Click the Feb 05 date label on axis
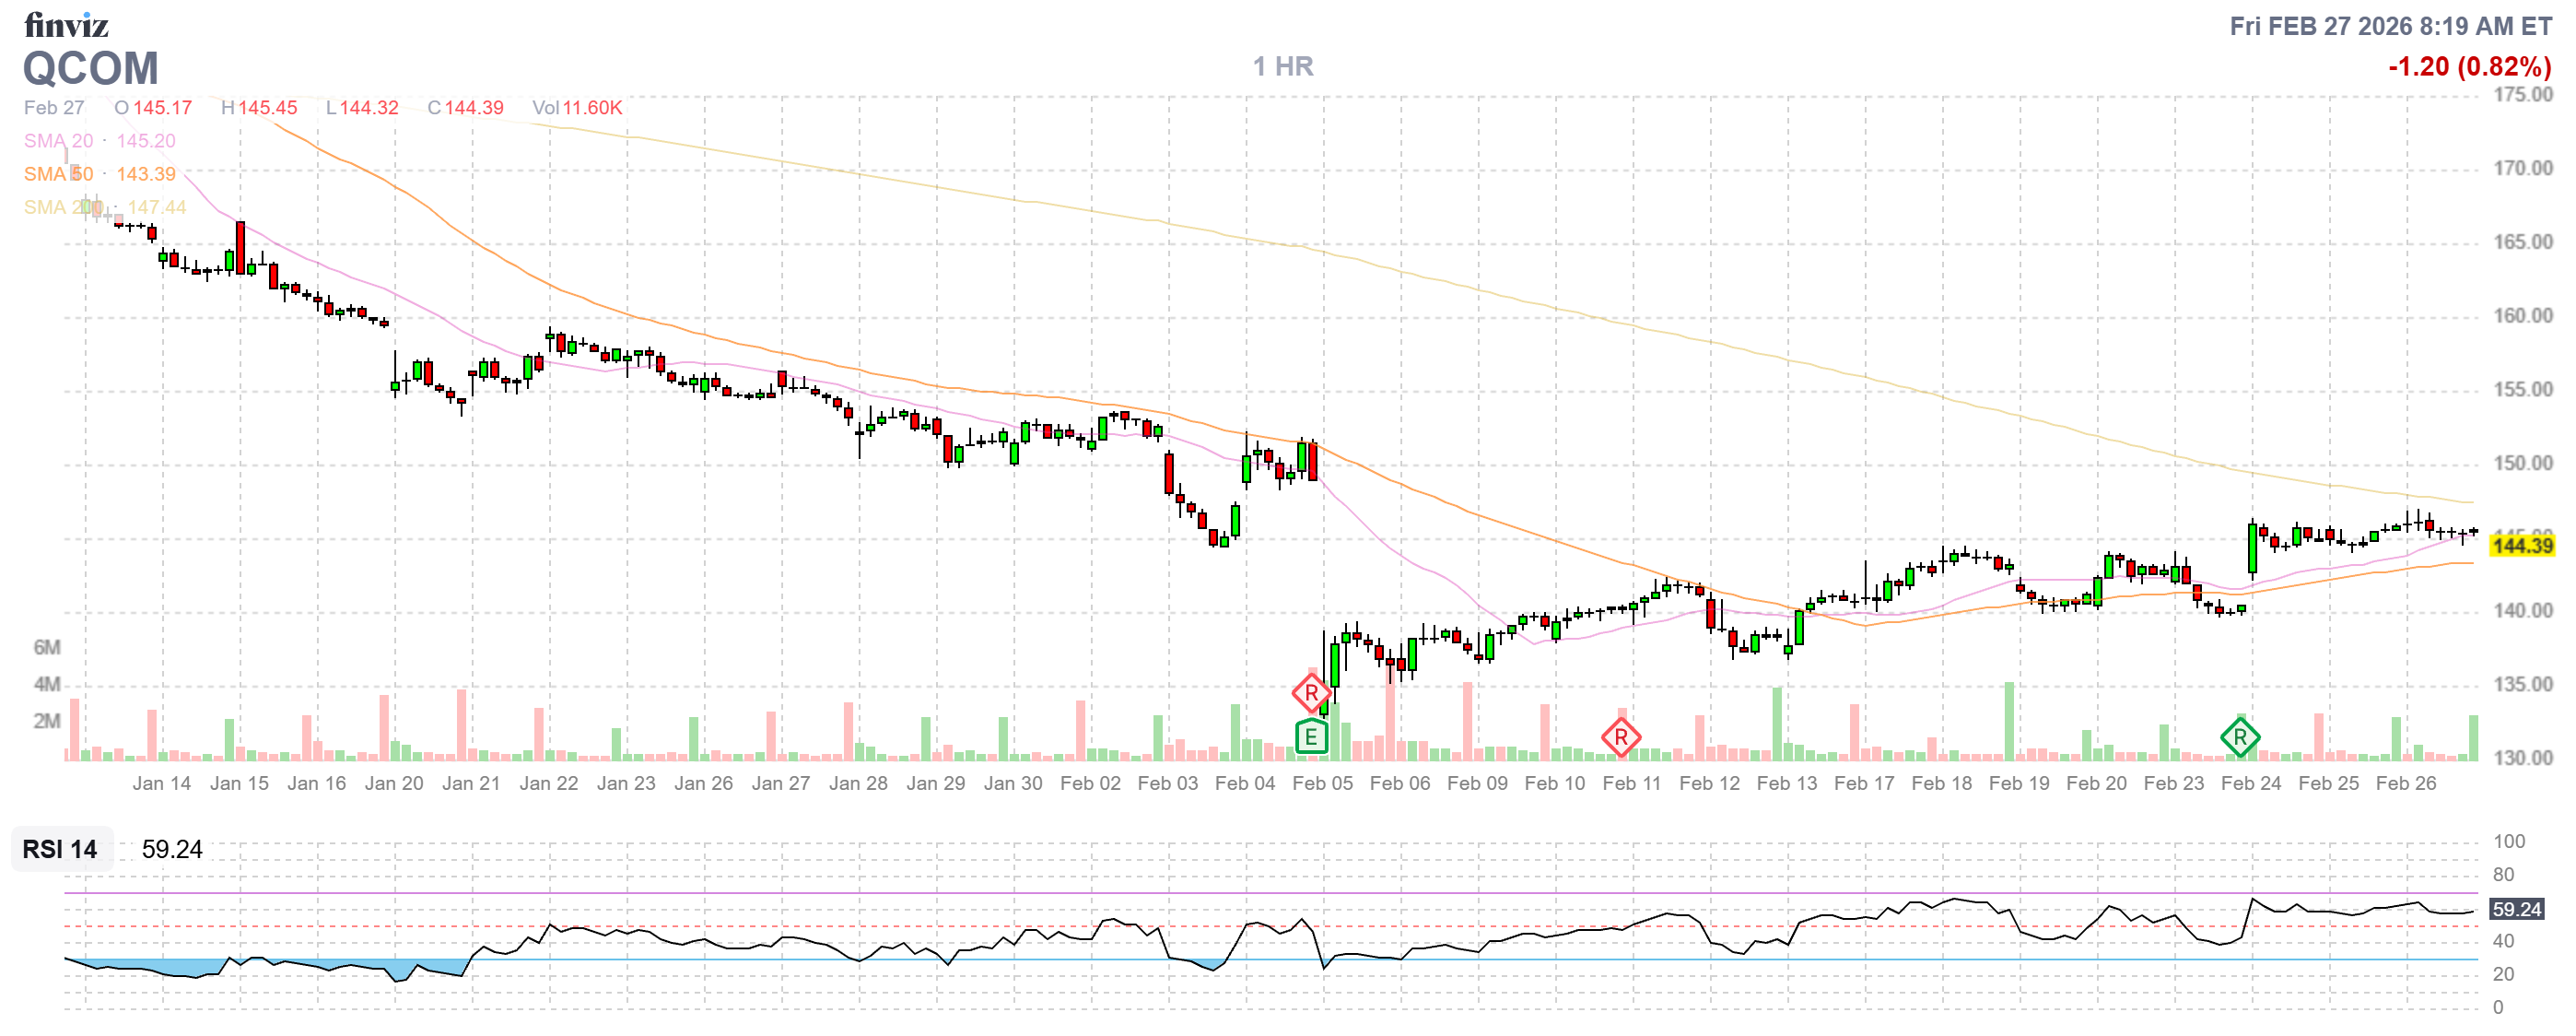The image size is (2576, 1036). (x=1322, y=783)
